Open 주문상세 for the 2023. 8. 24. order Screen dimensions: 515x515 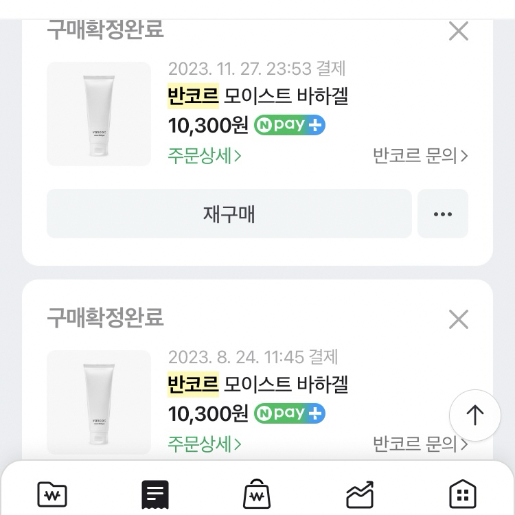[205, 444]
